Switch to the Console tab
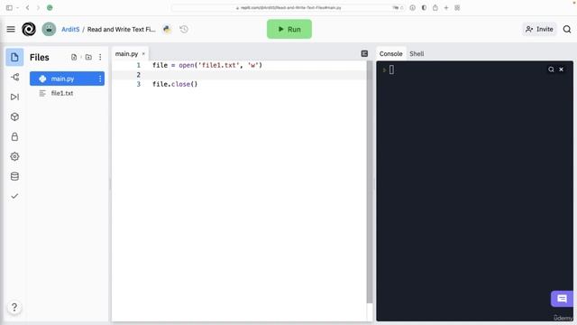 tap(390, 54)
